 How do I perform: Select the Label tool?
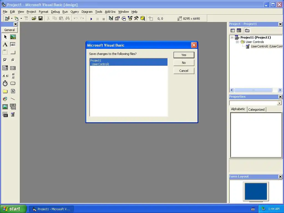pyautogui.click(x=5, y=45)
